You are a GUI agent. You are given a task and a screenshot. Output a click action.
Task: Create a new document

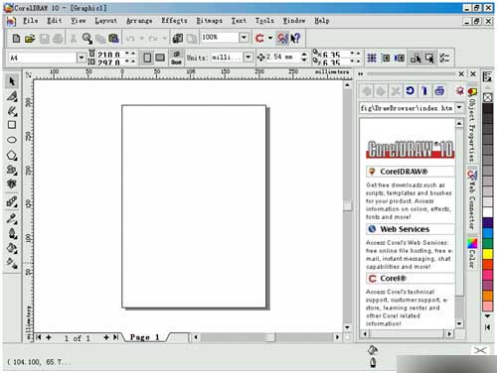tap(16, 39)
